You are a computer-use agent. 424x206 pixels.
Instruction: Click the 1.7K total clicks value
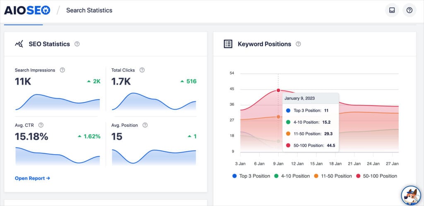tap(121, 82)
